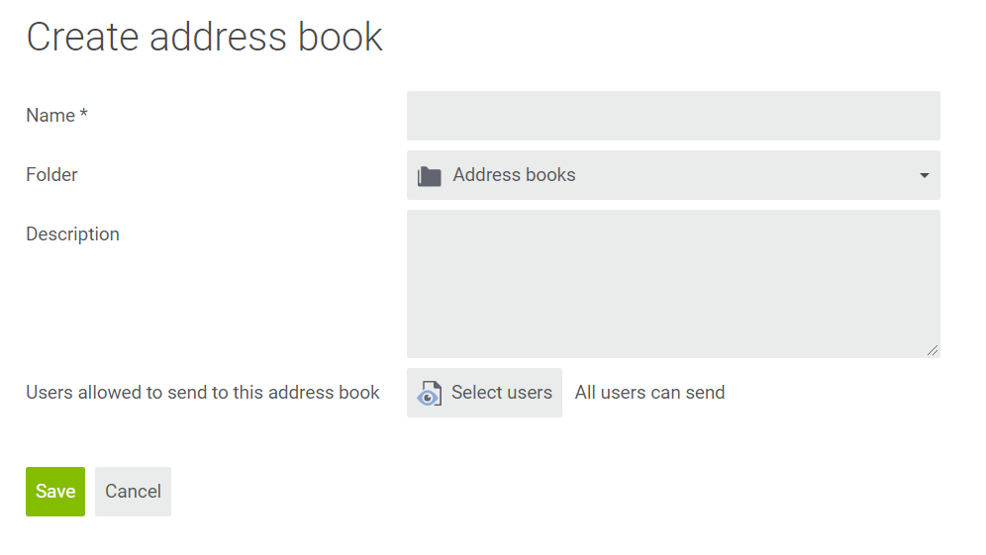Open the Select users picker
Screen dimensions: 986x555
click(x=484, y=393)
